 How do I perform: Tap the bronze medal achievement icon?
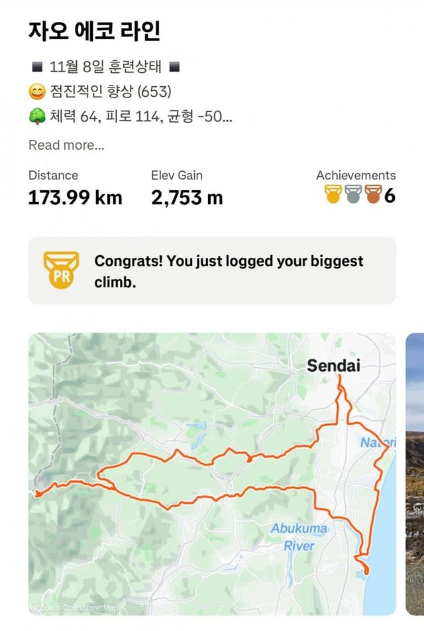click(374, 196)
